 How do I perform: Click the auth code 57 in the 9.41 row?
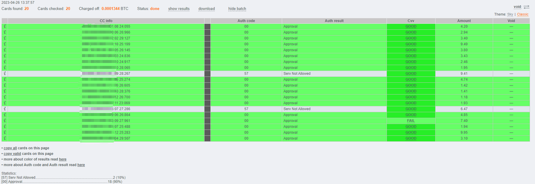pyautogui.click(x=246, y=73)
